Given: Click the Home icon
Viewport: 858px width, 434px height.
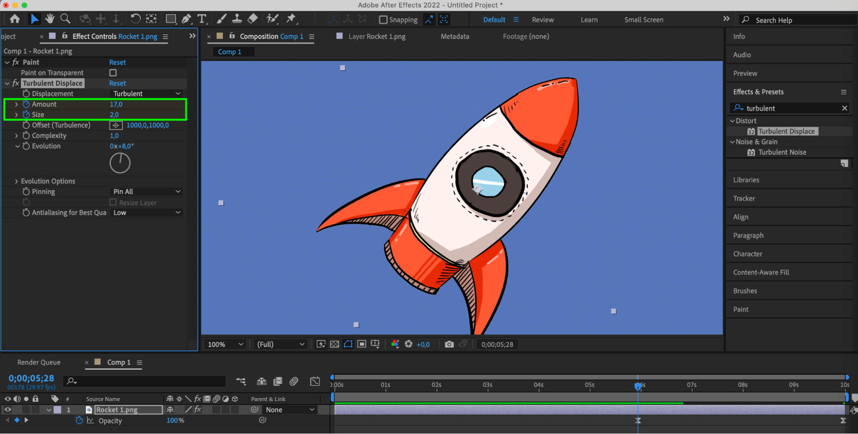Looking at the screenshot, I should pos(15,19).
